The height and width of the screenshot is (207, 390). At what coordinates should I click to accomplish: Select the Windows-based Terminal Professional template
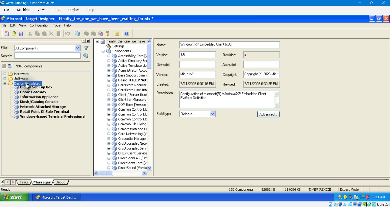coord(53,116)
